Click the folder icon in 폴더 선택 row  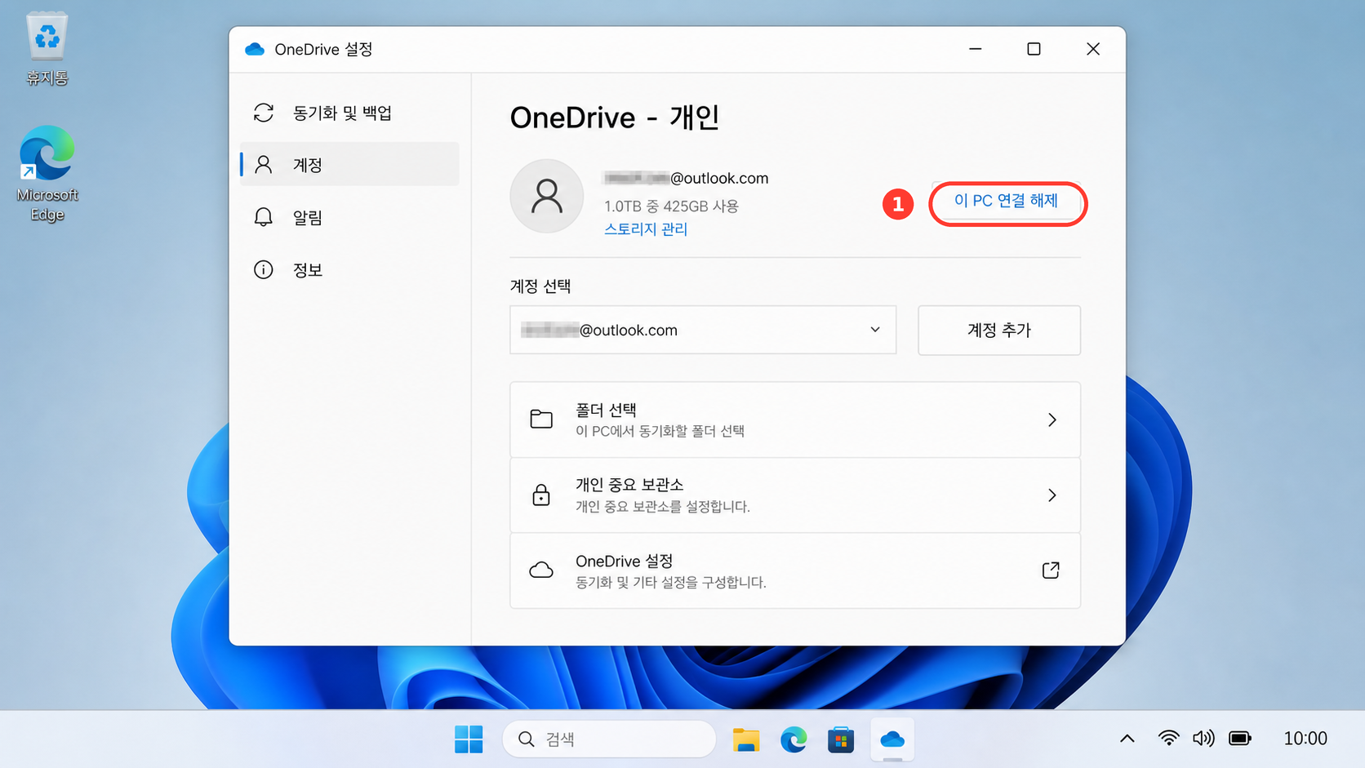(x=541, y=420)
